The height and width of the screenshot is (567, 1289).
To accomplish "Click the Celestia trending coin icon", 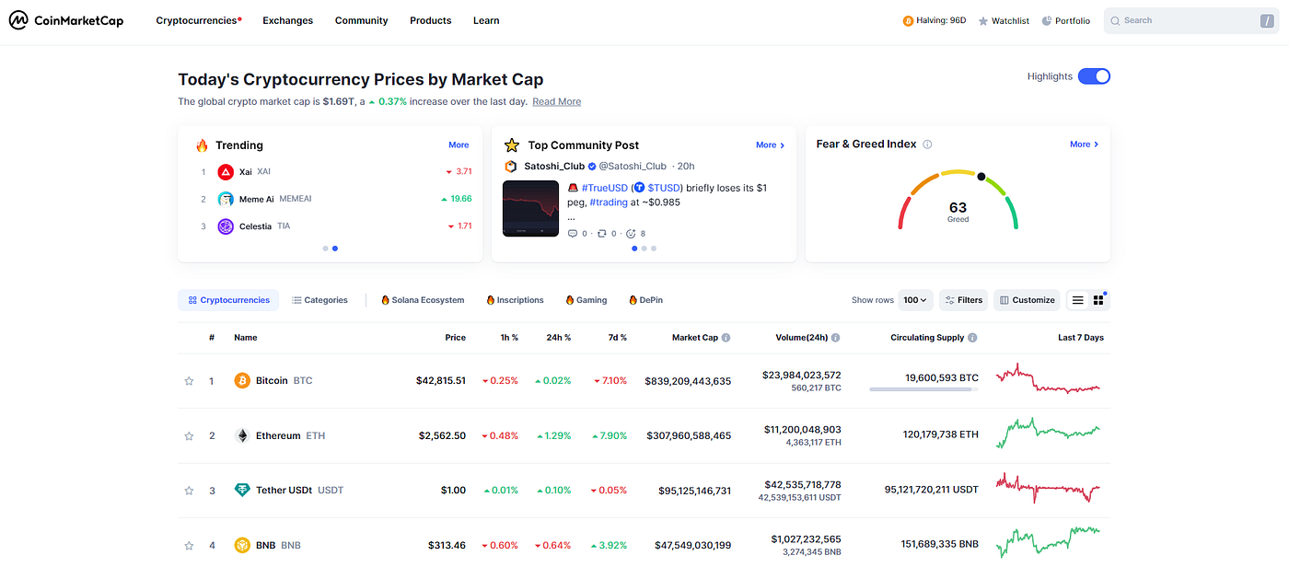I will point(226,226).
